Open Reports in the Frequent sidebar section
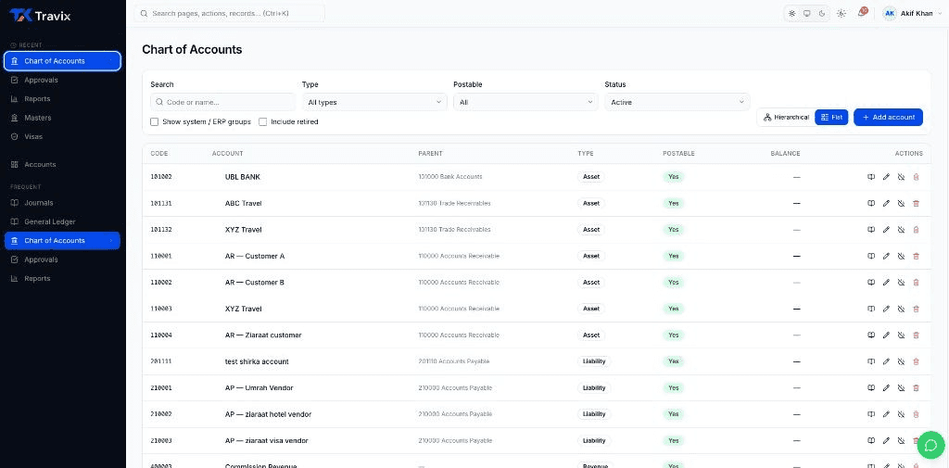The height and width of the screenshot is (468, 949). (x=62, y=279)
